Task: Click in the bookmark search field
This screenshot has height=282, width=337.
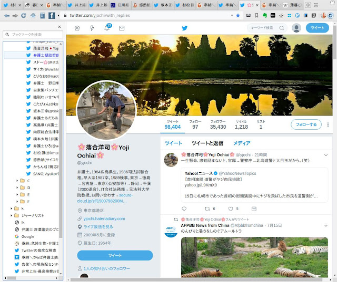Action: (33, 35)
